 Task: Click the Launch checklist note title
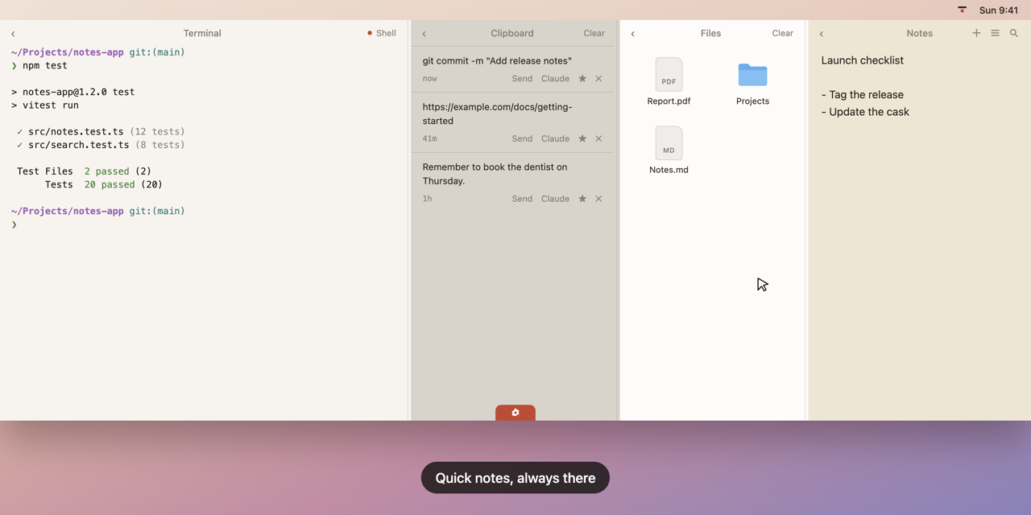coord(862,60)
